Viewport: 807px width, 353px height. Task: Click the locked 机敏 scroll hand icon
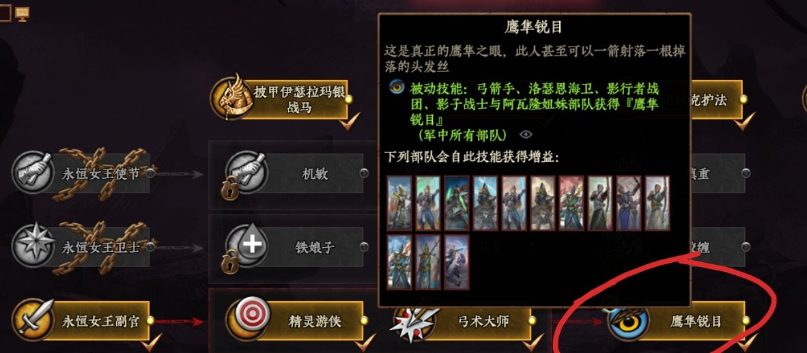(246, 172)
